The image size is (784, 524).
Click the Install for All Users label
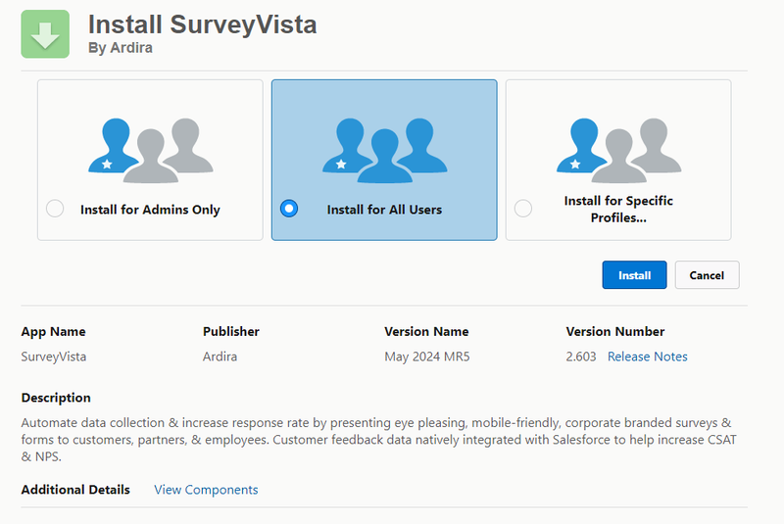(384, 210)
